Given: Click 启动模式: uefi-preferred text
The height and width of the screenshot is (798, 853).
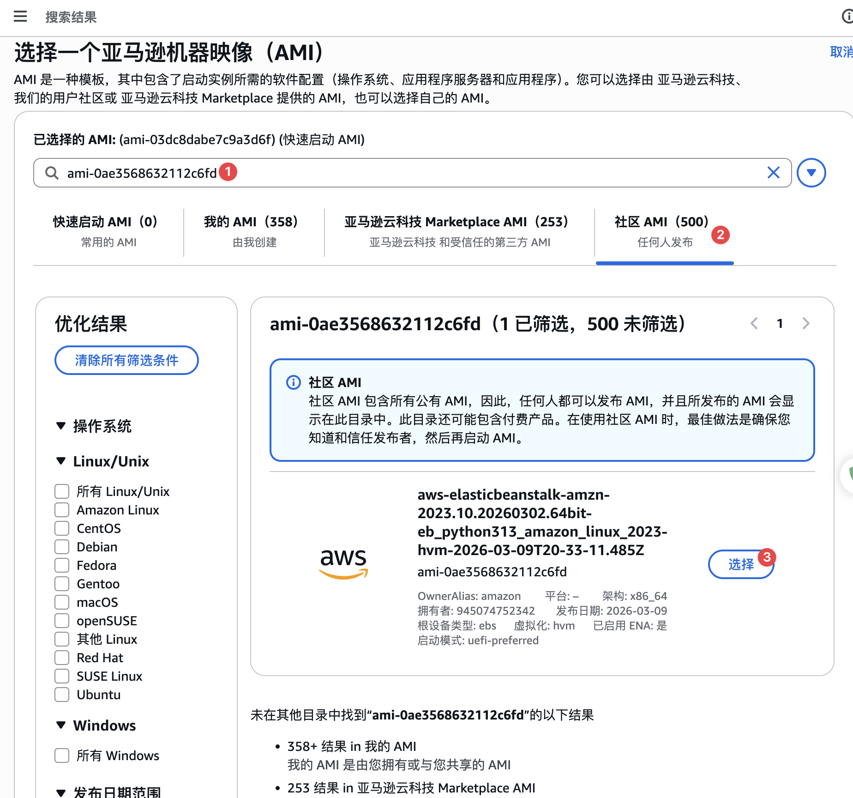Looking at the screenshot, I should [x=478, y=640].
